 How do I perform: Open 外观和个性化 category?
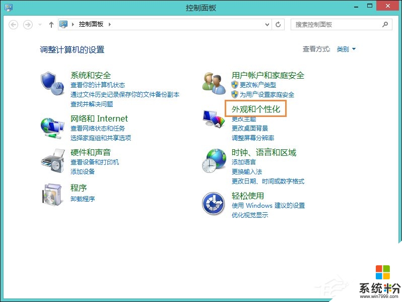click(256, 109)
